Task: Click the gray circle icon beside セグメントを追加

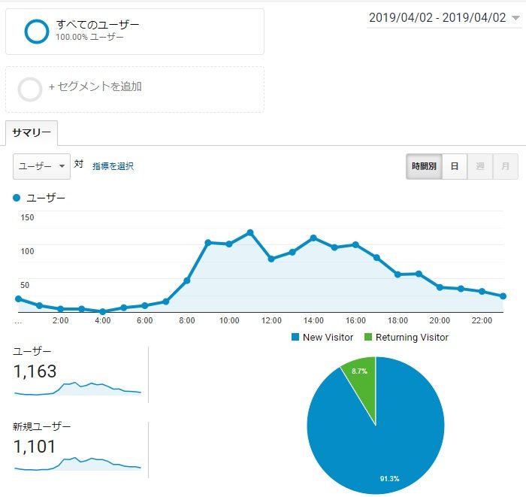Action: coord(30,89)
